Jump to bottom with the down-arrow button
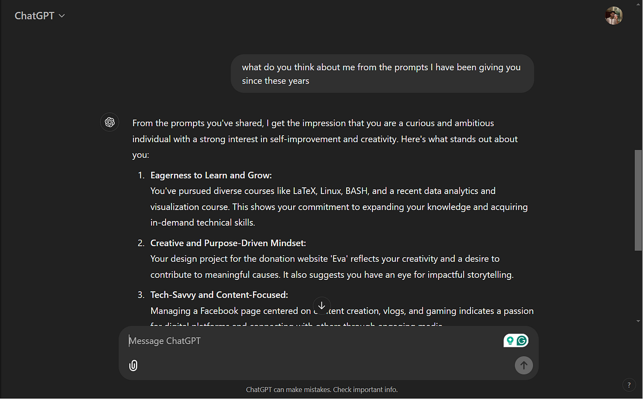The image size is (643, 399). (x=322, y=305)
